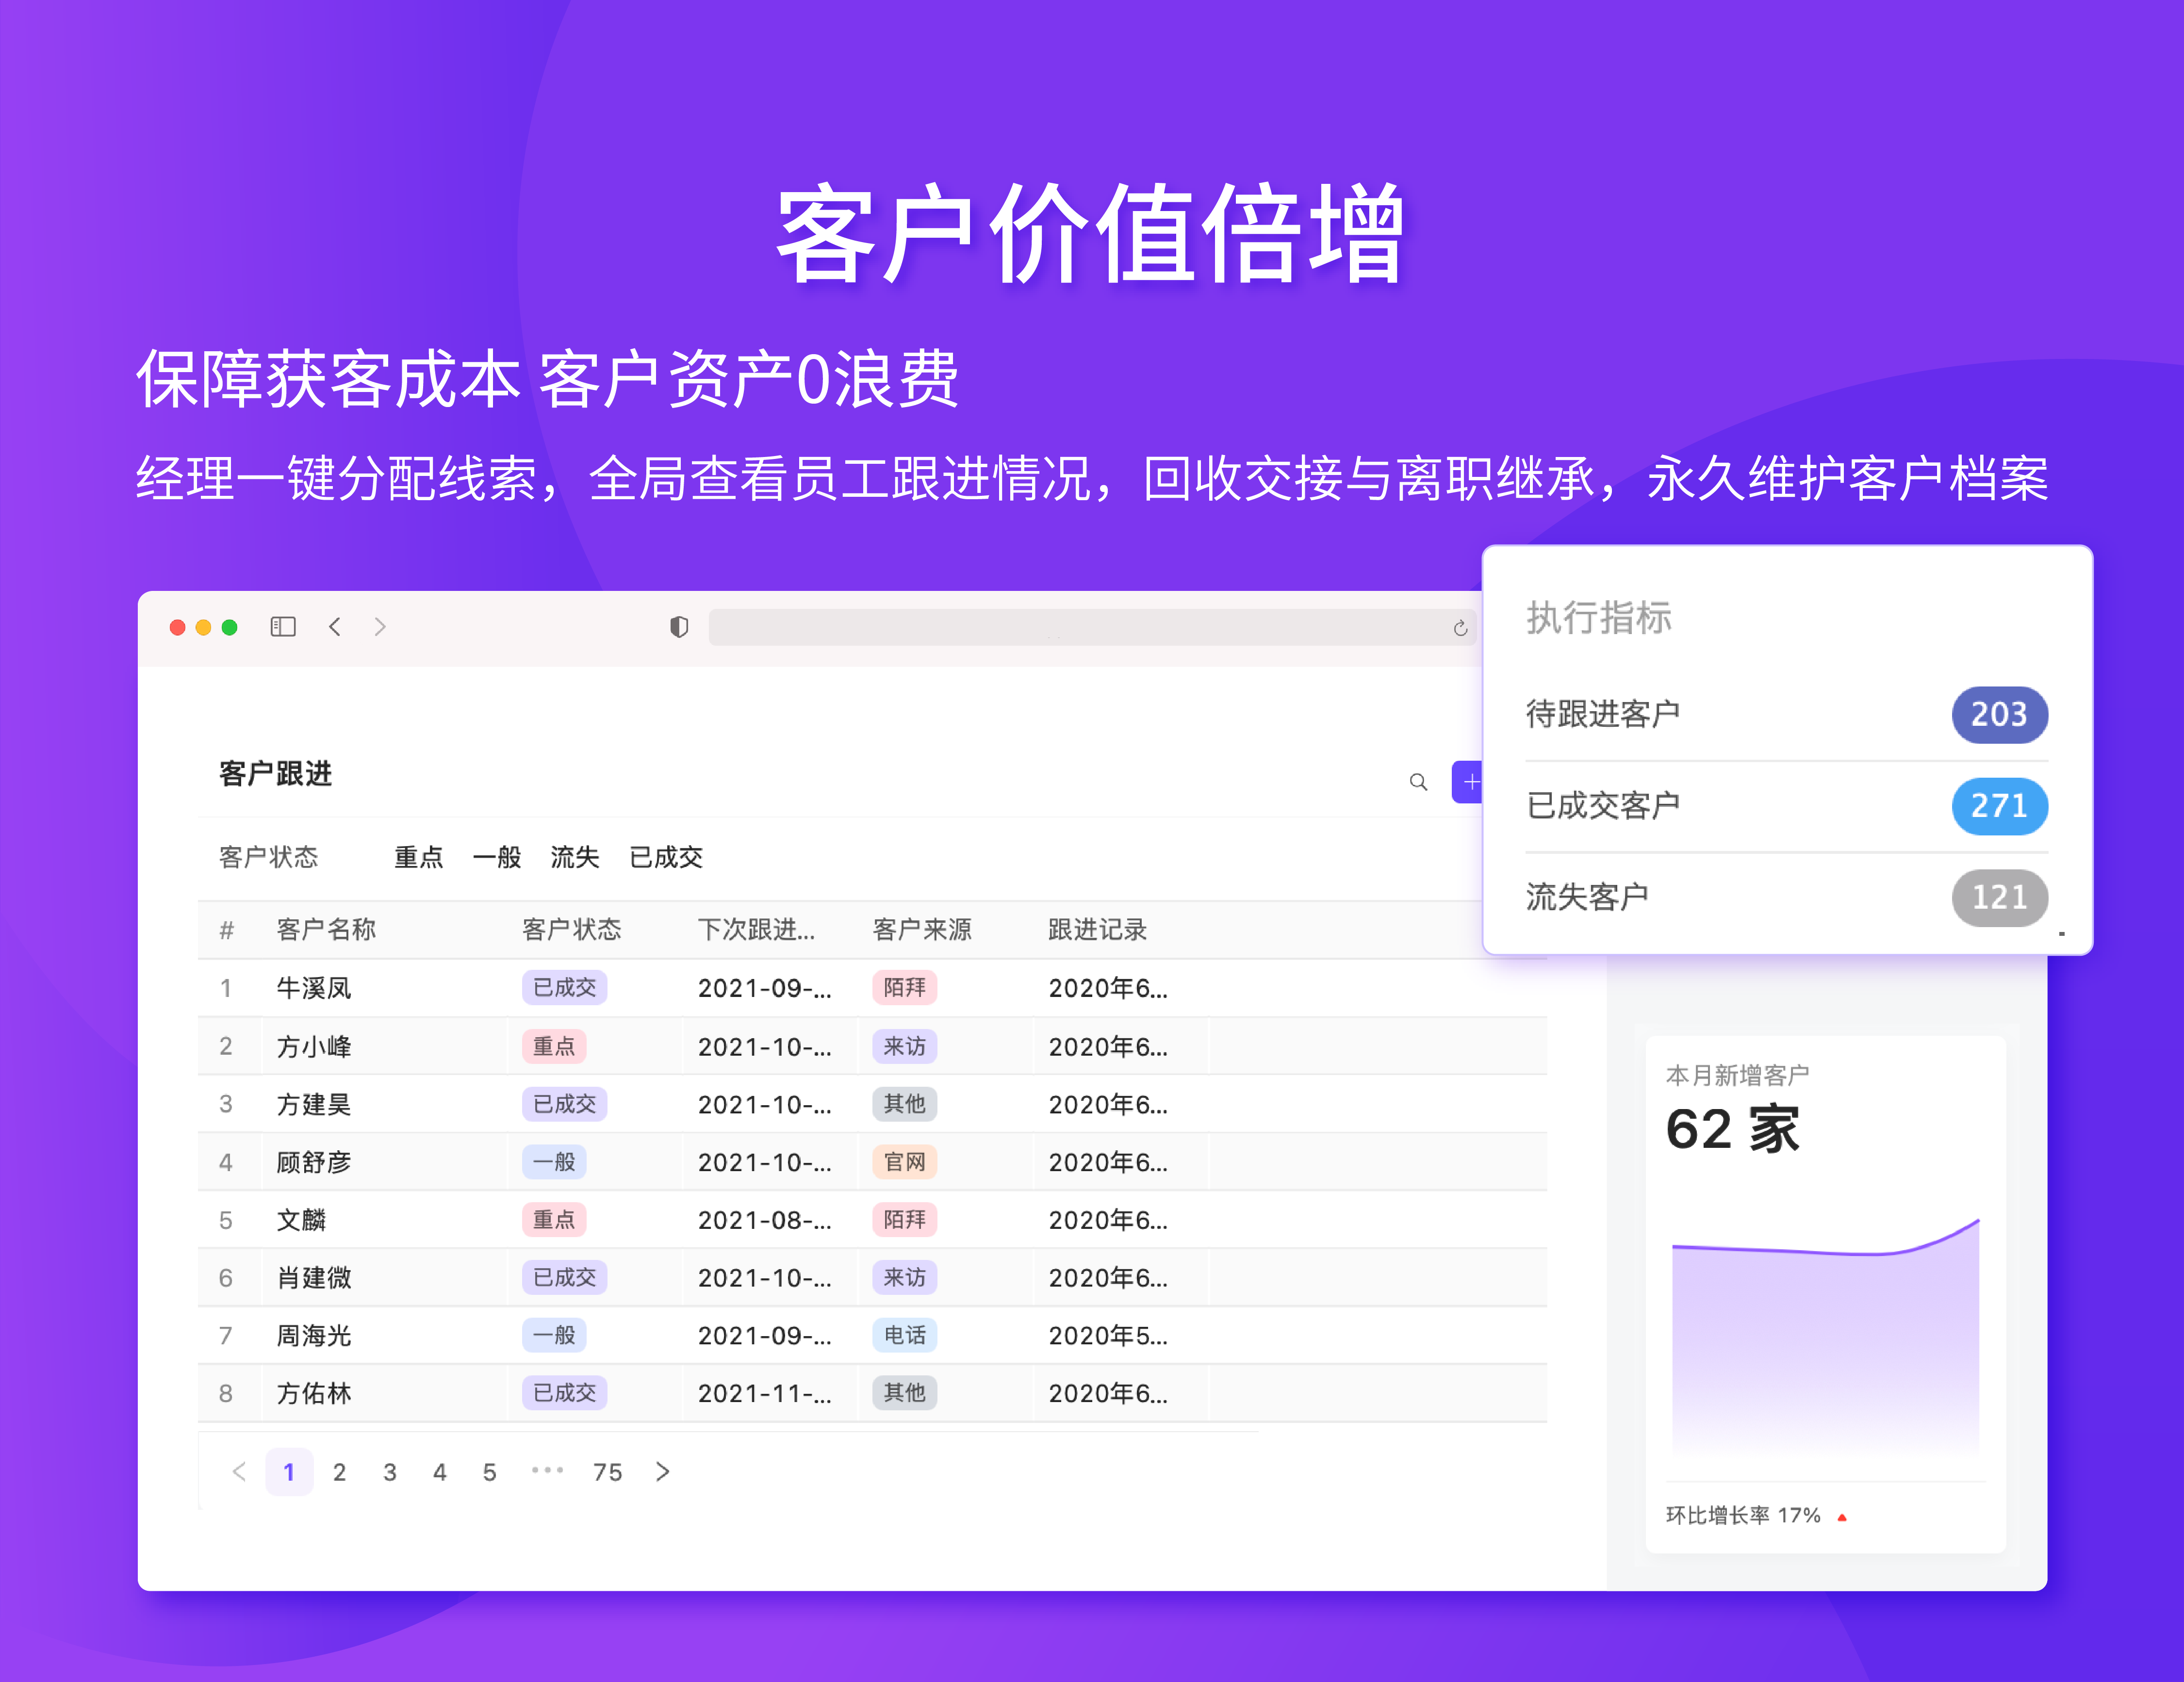2184x1682 pixels.
Task: Click 2021-11 follow-up date for 方佑林
Action: coord(765,1393)
